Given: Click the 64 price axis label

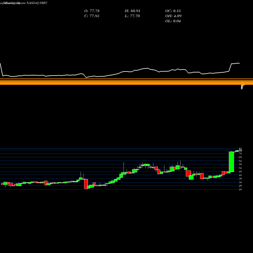Looking at the screenshot, I should click(x=240, y=161).
